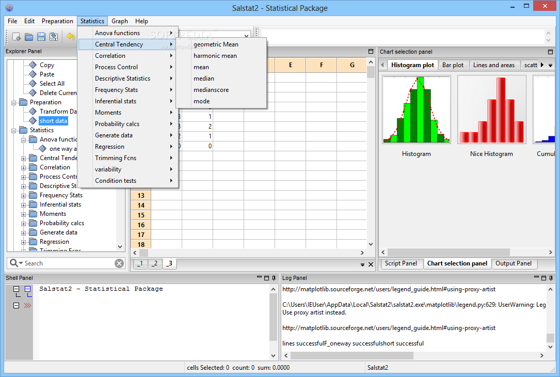The height and width of the screenshot is (377, 560).
Task: Click the diamond icon next to Paste
Action: [x=33, y=74]
